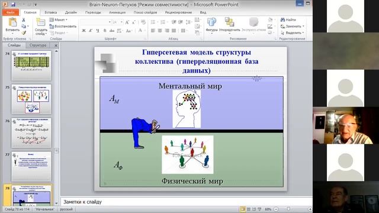Image resolution: width=379 pixels, height=213 pixels.
Task: Select slide 75 thumbnail
Action: click(31, 99)
